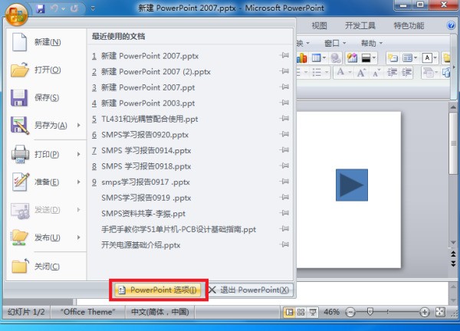
Task: Open the 帮助 dropdown menu
Action: click(x=372, y=44)
